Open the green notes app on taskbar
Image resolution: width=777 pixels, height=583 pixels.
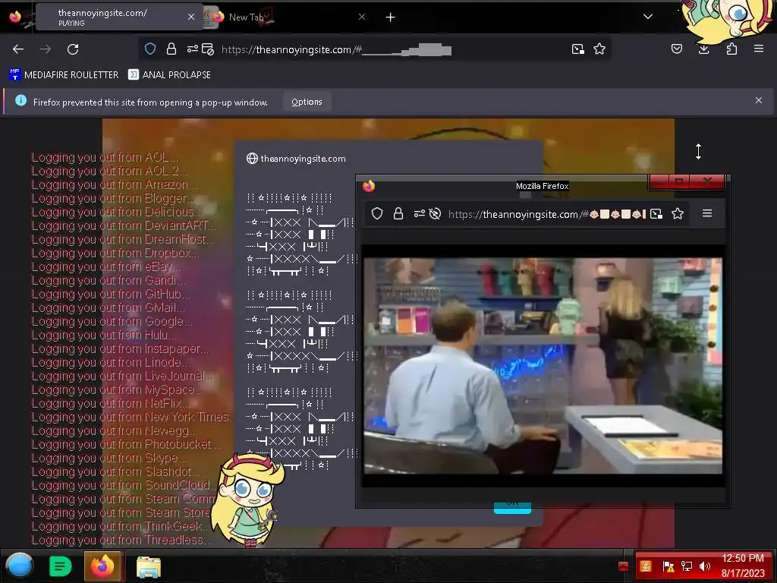click(61, 566)
